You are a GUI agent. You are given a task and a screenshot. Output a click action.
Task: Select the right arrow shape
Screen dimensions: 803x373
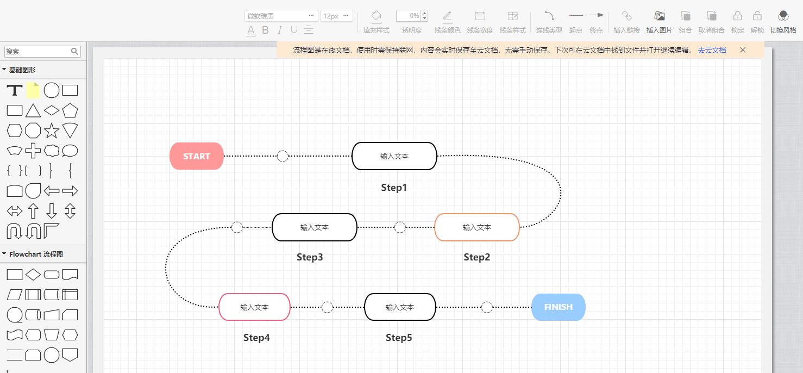point(70,191)
